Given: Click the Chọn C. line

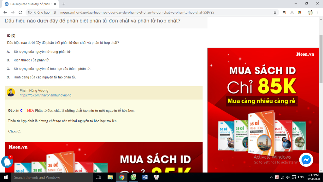Looking at the screenshot, I should click(x=15, y=131).
